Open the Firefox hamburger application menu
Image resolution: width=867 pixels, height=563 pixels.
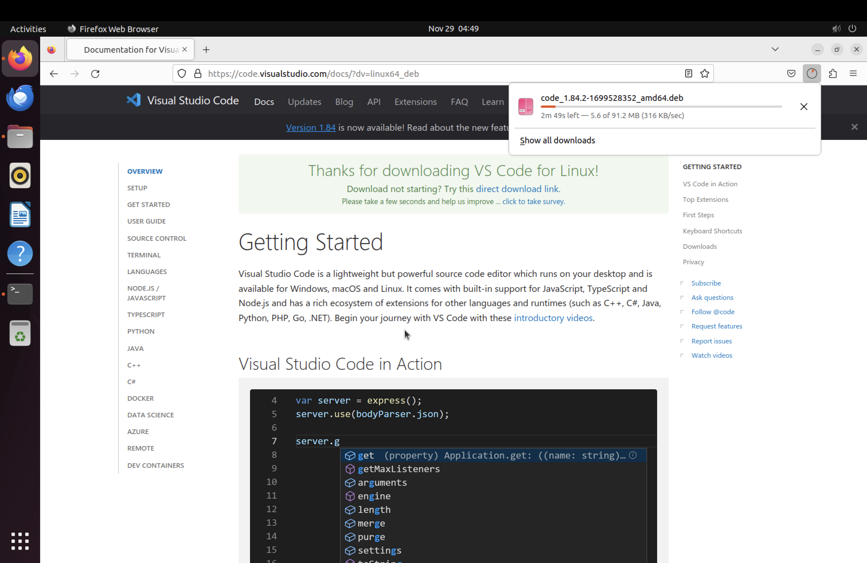pos(853,74)
